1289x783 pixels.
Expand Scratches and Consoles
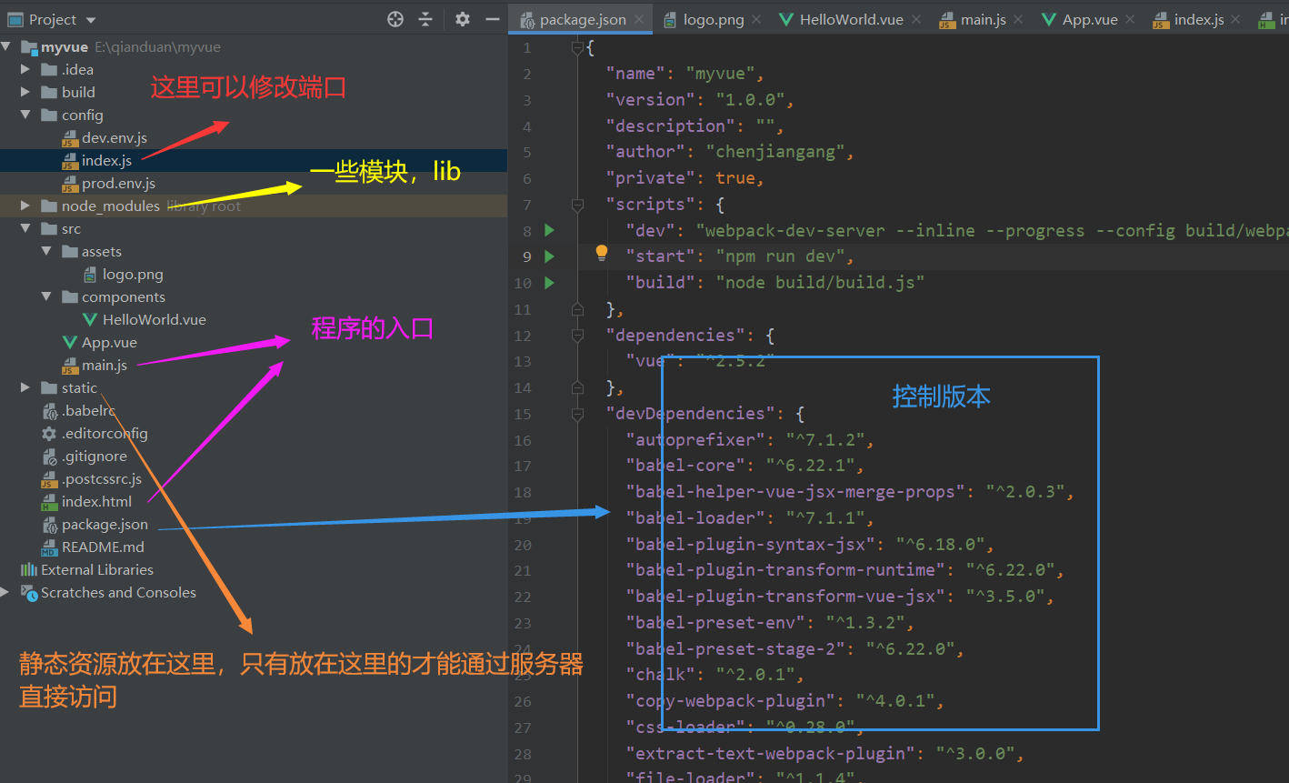coord(6,592)
